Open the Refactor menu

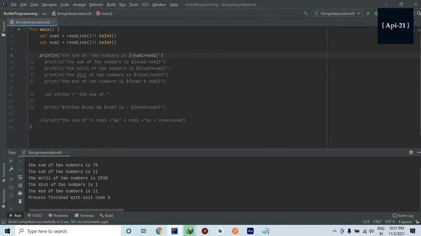pyautogui.click(x=96, y=5)
